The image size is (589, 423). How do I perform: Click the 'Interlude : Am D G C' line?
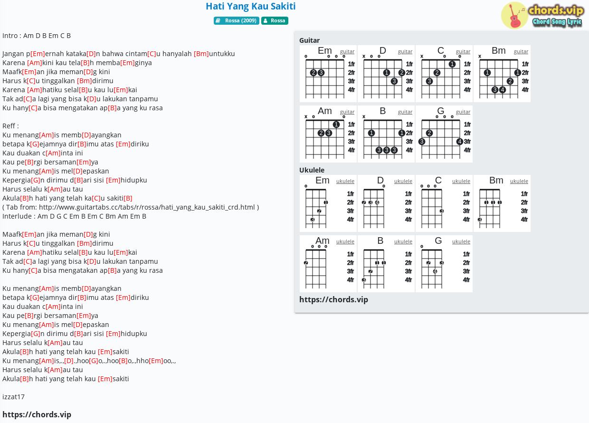pyautogui.click(x=74, y=216)
